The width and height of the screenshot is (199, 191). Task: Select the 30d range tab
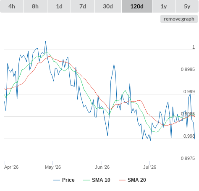(108, 6)
